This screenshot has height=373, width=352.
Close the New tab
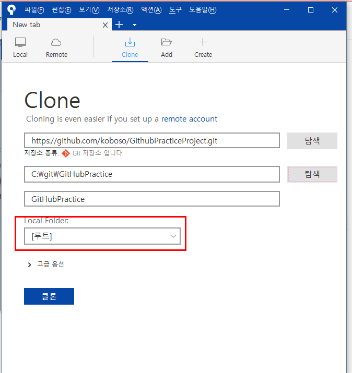point(105,25)
